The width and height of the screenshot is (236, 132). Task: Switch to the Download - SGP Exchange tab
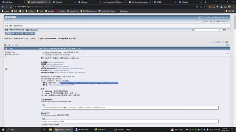click(x=115, y=2)
